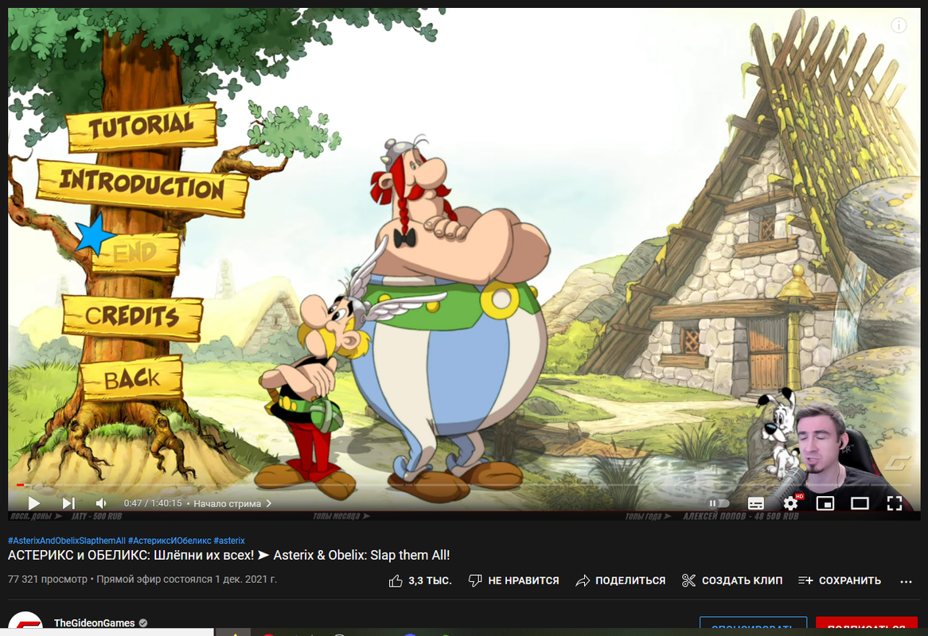Share the video via 'Поделиться'
Screen dimensions: 928x636
(x=621, y=580)
